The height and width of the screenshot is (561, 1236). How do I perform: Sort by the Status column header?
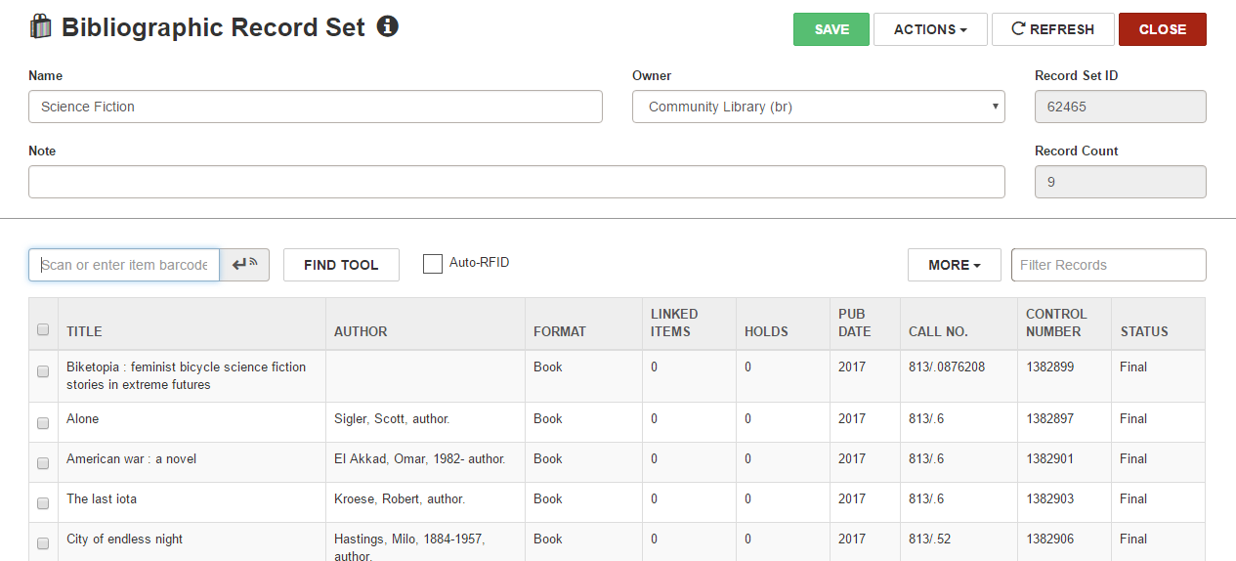coord(1144,331)
